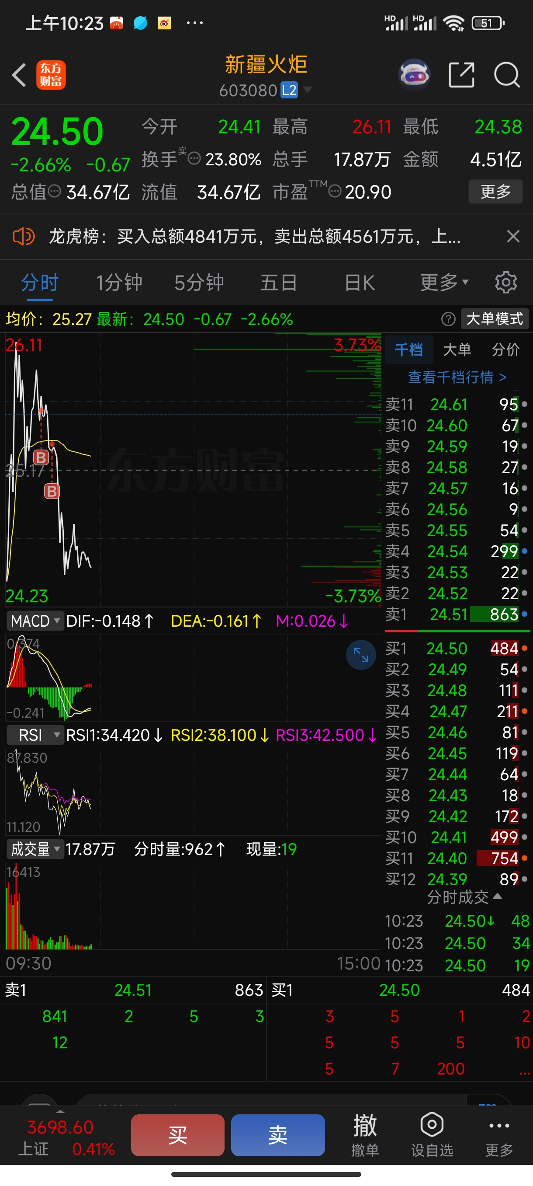Open the bottom 更多 three-dots icon
Image resolution: width=533 pixels, height=1186 pixels.
(x=499, y=1135)
